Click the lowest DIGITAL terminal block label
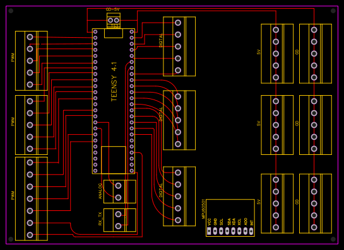344x250 pixels. tap(161, 190)
